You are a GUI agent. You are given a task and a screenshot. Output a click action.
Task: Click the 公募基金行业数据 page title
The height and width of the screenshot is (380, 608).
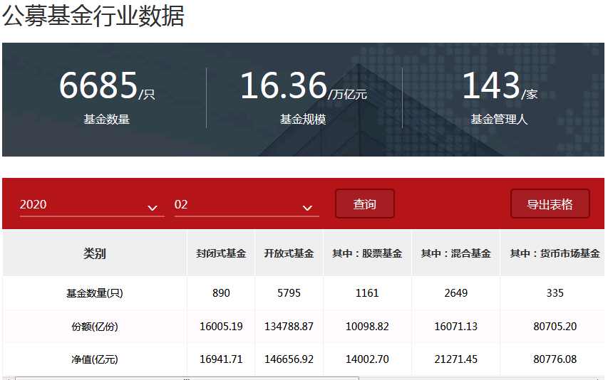[x=93, y=16]
